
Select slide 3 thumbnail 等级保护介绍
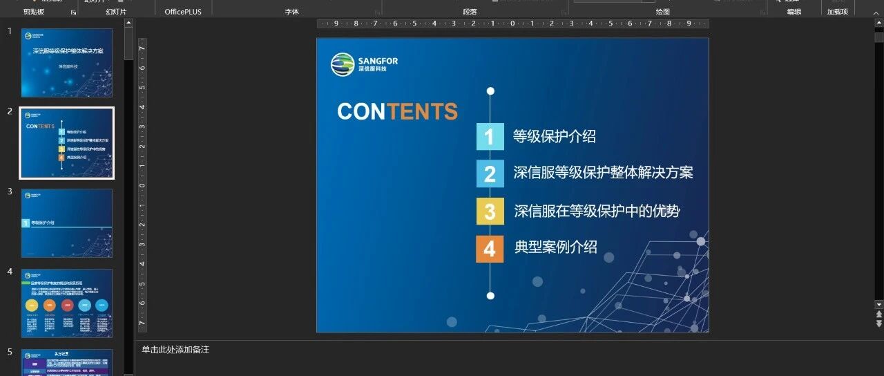(67, 223)
